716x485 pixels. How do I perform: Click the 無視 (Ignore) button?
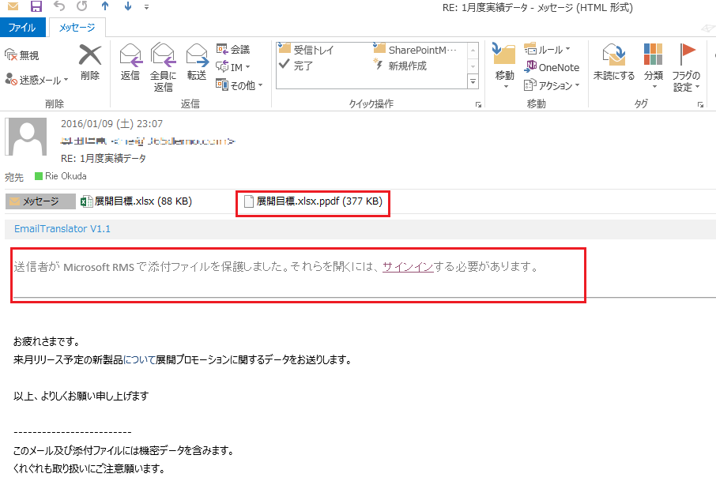(22, 55)
